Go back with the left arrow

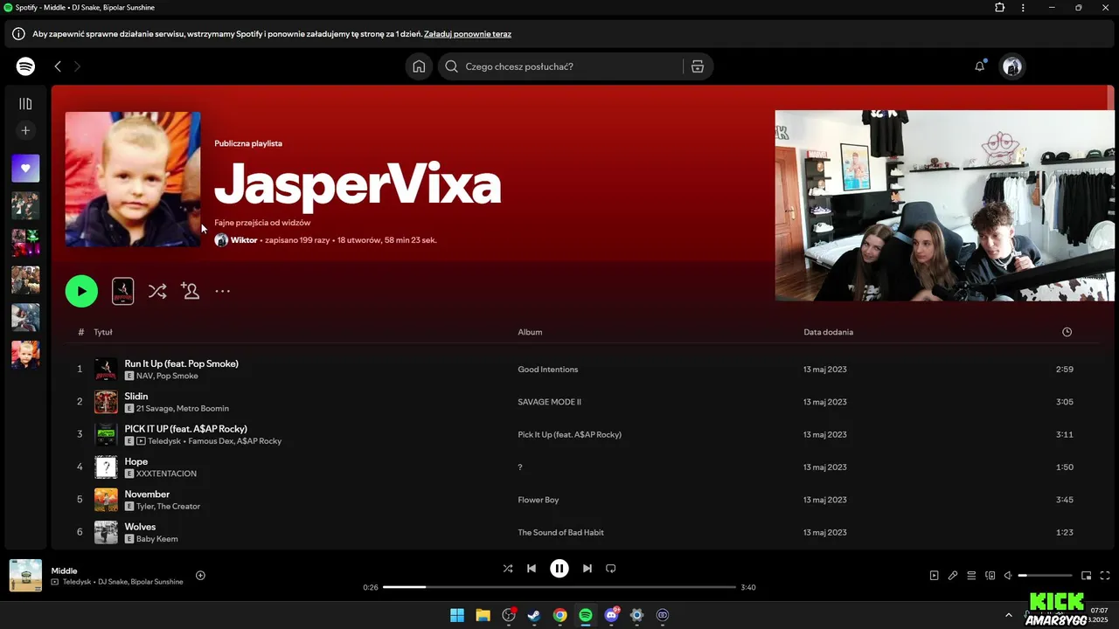[58, 66]
